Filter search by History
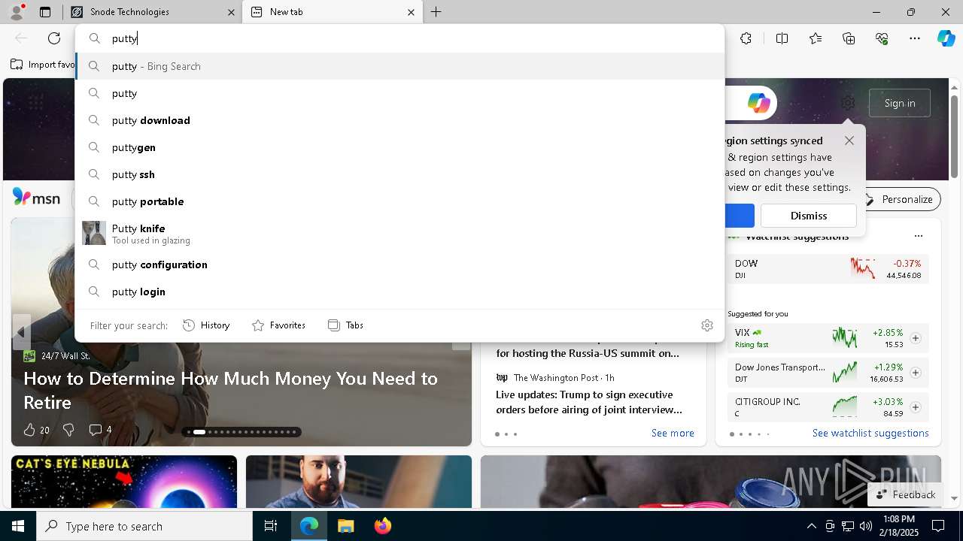The width and height of the screenshot is (963, 541). click(x=206, y=325)
